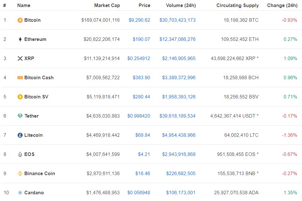Open the Bitcoin SV name link
The image size is (302, 201).
pyautogui.click(x=36, y=97)
